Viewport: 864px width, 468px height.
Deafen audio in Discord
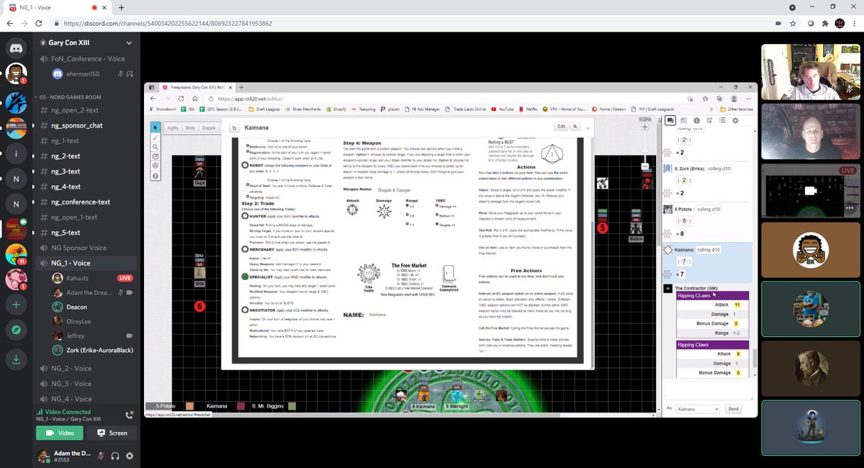click(x=114, y=456)
